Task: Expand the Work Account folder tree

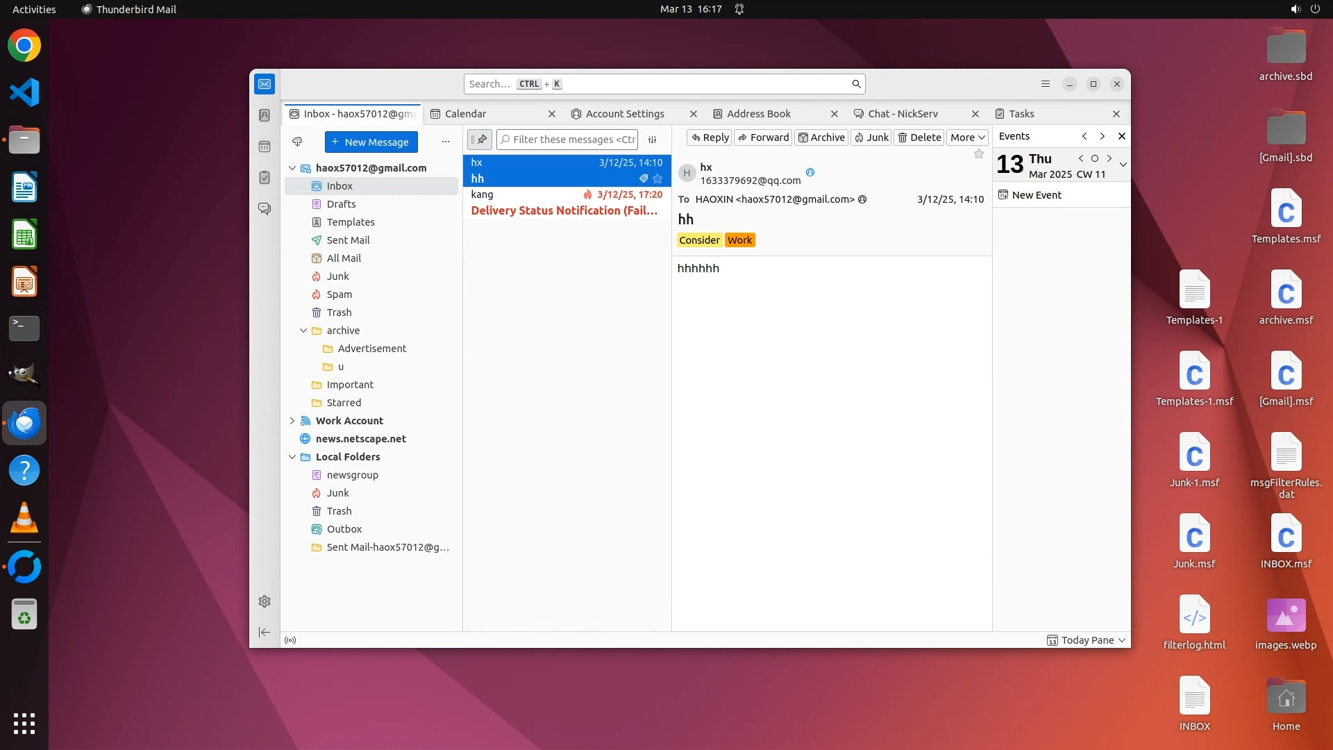Action: pos(292,421)
